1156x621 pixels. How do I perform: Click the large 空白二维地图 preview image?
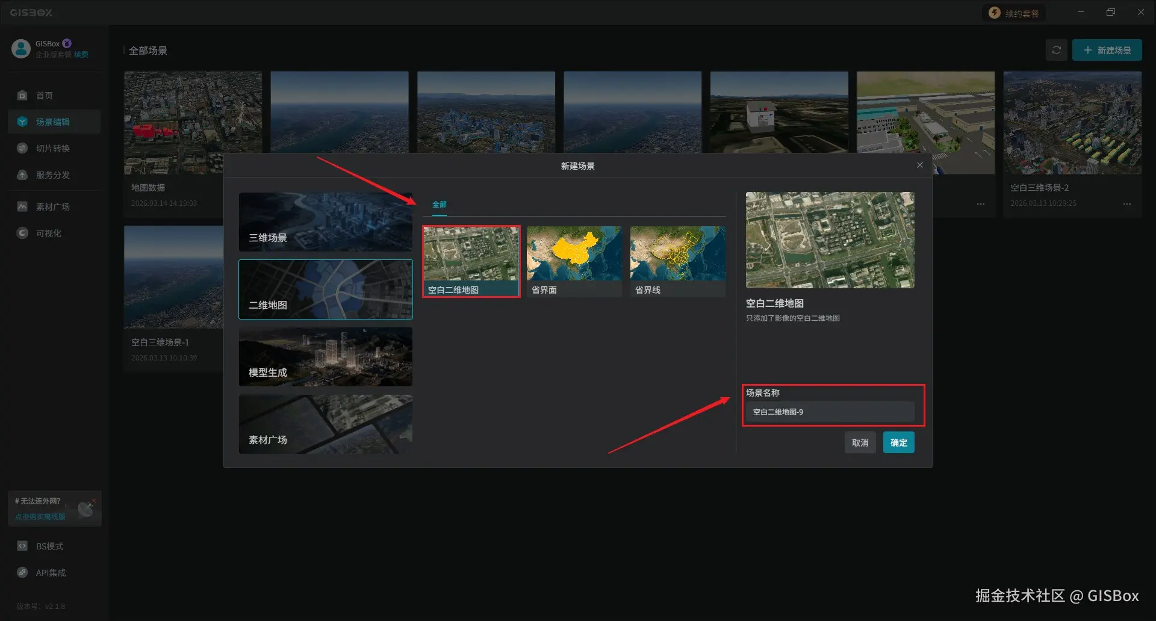coord(830,240)
